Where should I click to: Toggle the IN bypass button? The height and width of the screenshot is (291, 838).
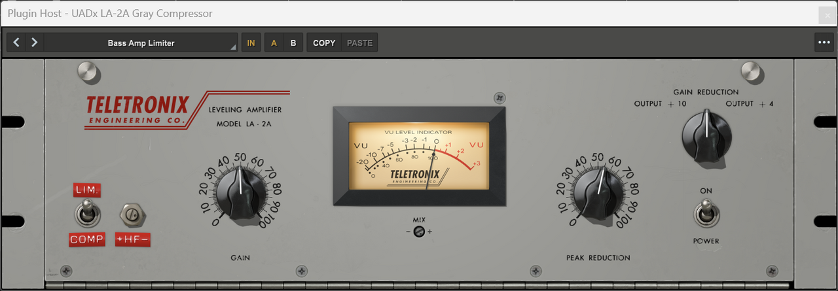(x=251, y=43)
